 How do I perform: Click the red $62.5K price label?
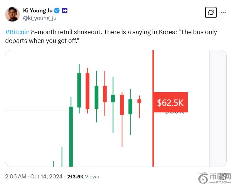[x=170, y=102]
